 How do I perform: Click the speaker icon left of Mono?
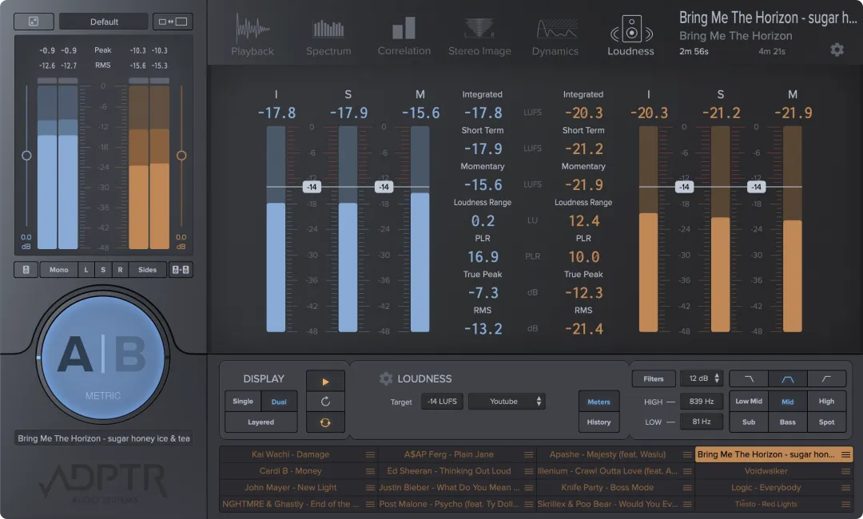click(x=26, y=269)
